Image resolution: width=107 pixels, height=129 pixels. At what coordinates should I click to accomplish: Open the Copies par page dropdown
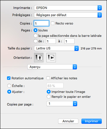pyautogui.click(x=62, y=104)
